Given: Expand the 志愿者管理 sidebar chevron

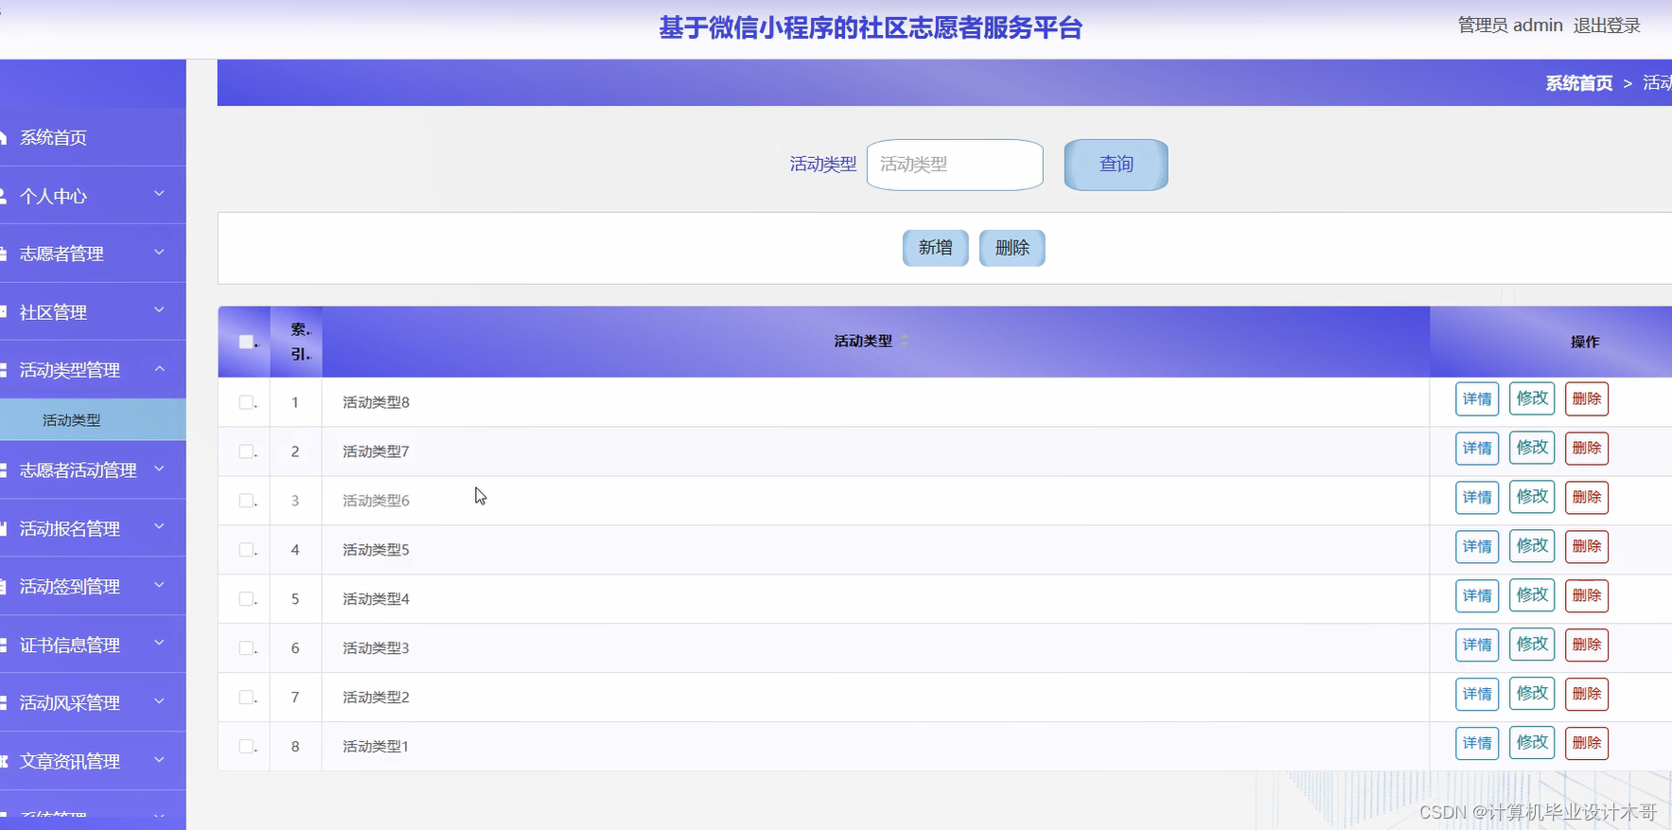Looking at the screenshot, I should pos(159,252).
